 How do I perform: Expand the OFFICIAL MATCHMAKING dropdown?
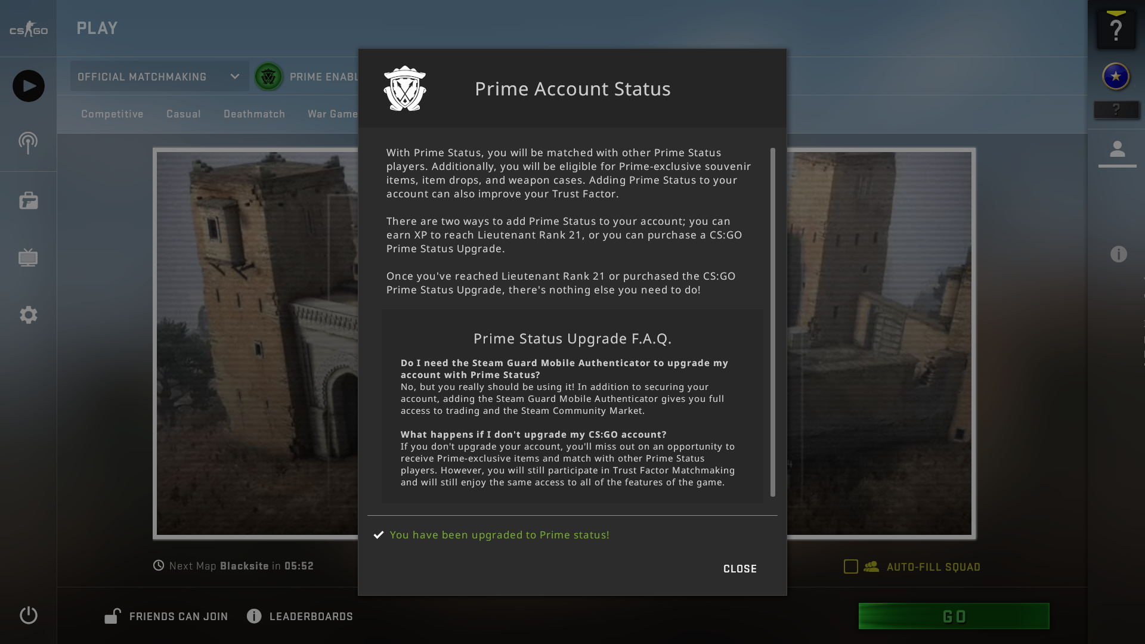[159, 76]
